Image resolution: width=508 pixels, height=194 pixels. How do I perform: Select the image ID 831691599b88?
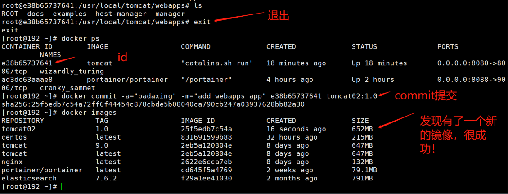coord(207,137)
